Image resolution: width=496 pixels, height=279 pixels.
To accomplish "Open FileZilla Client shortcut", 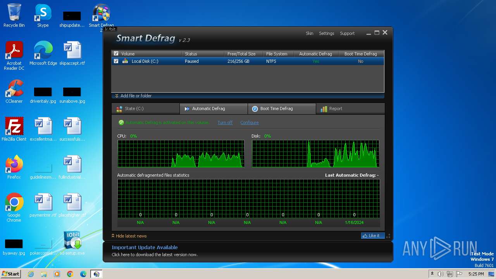I will point(14,129).
